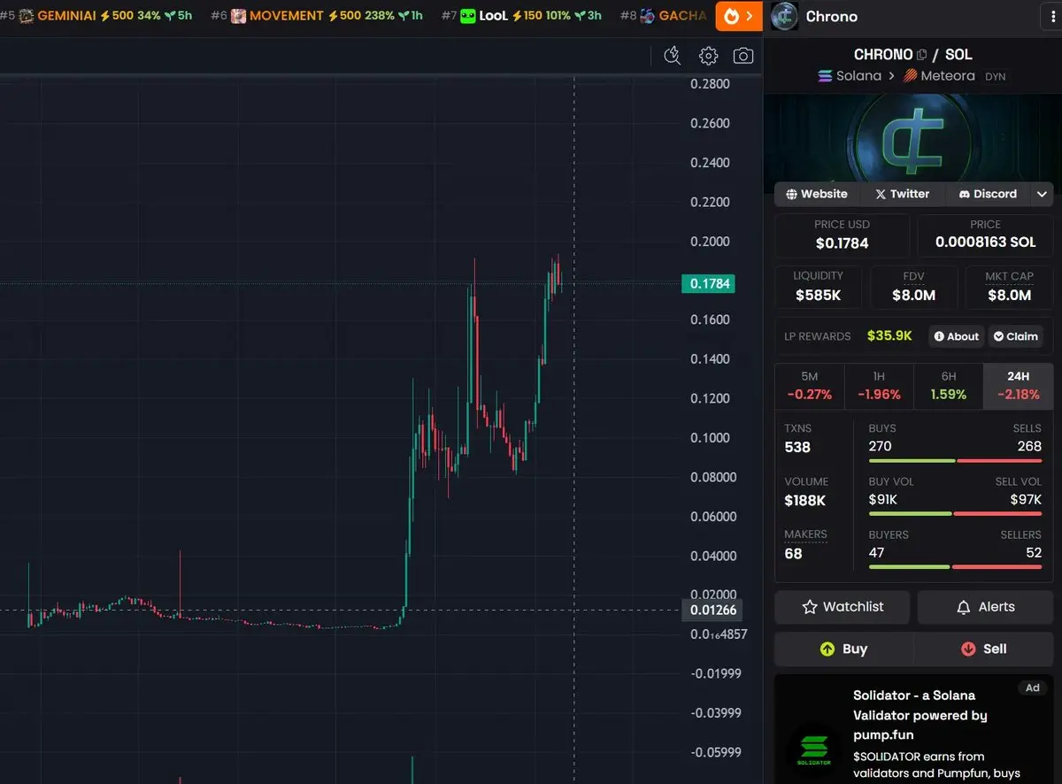Select the 1H timeframe stats tab
Screen dimensions: 1062x784
pos(879,386)
